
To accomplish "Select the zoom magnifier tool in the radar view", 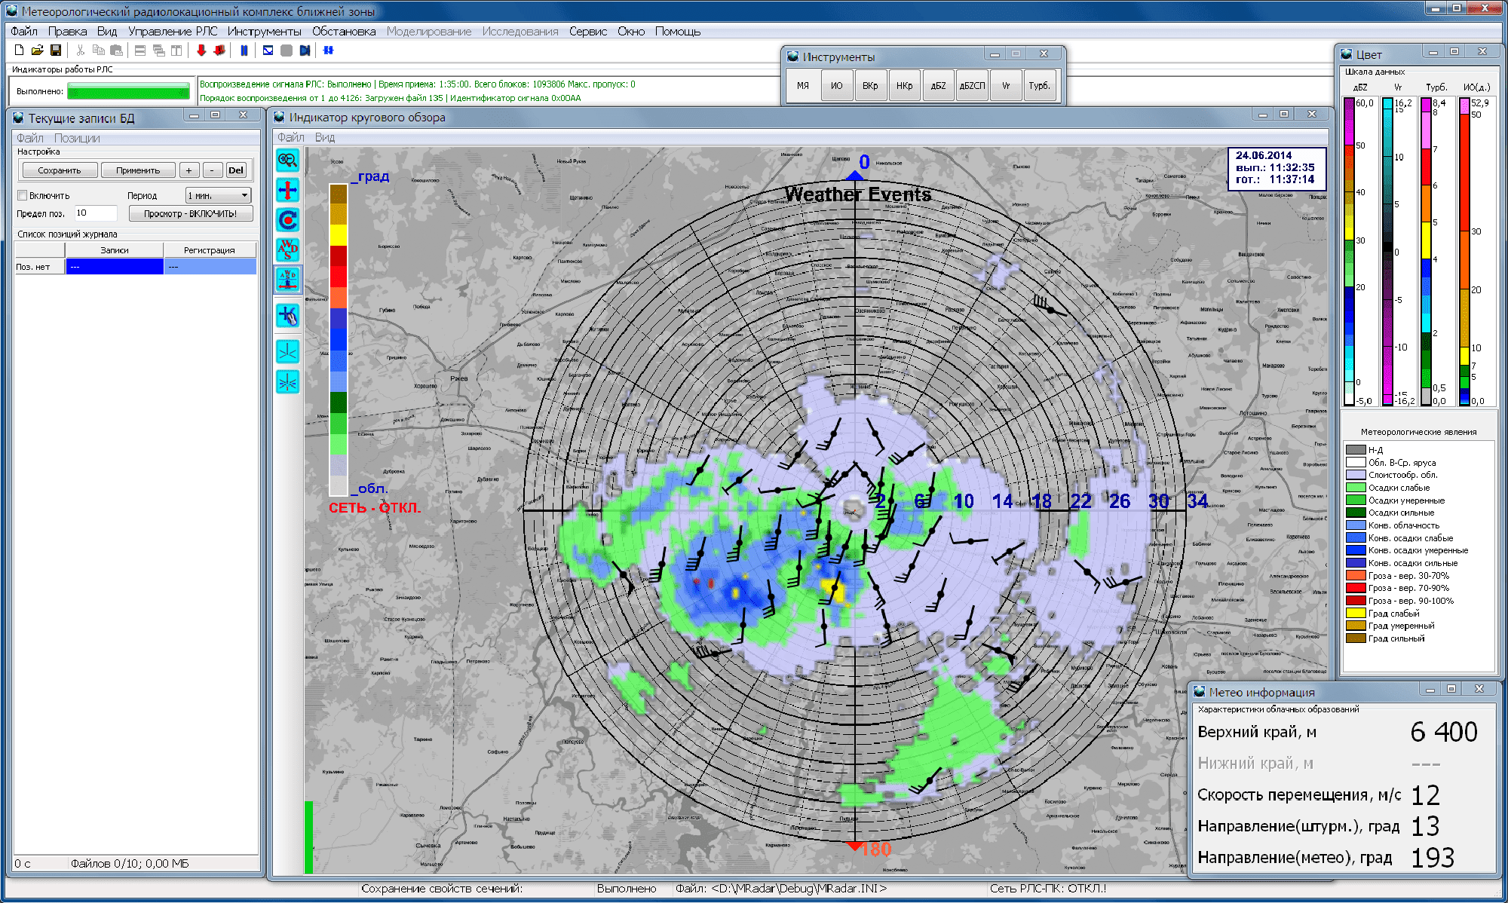I will (288, 160).
